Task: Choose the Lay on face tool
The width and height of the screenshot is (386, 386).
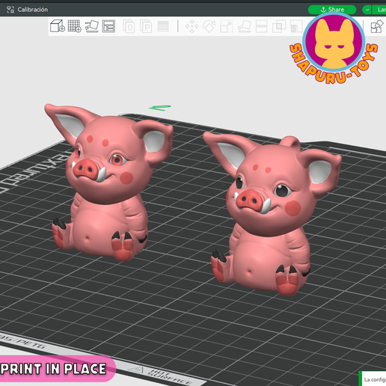Action: [x=244, y=26]
